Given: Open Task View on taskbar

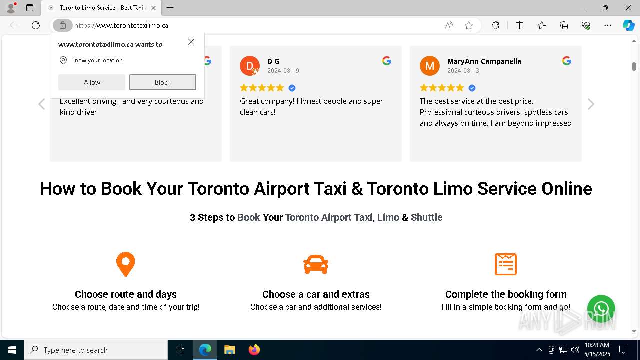Looking at the screenshot, I should [180, 350].
